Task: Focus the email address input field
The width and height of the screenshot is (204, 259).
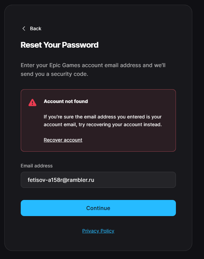Action: pyautogui.click(x=98, y=180)
